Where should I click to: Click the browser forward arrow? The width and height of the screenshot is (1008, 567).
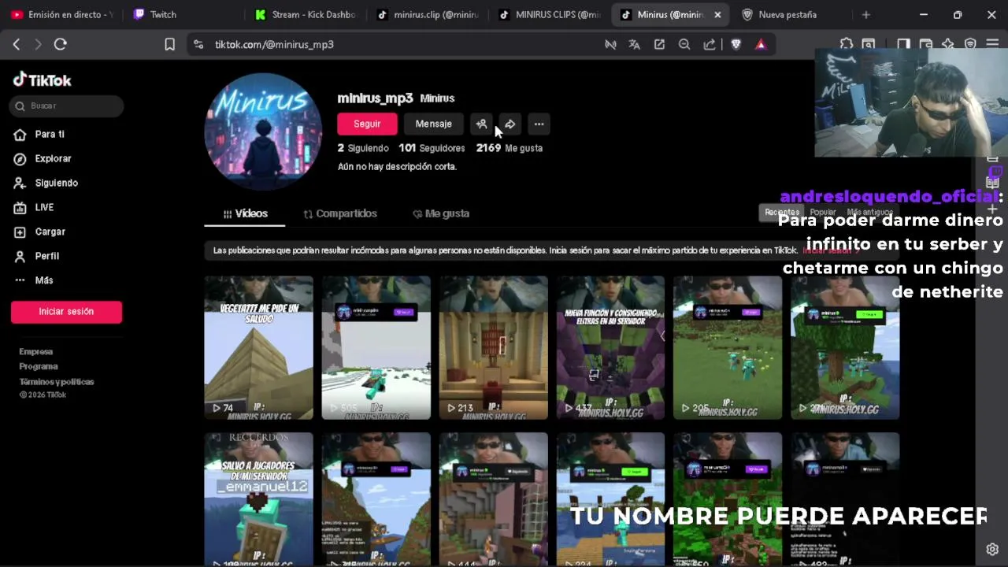coord(38,44)
